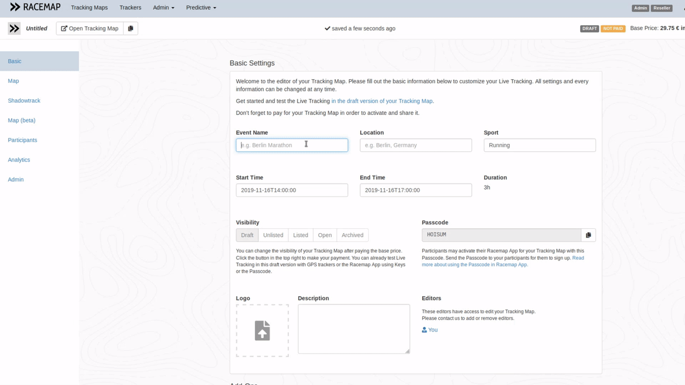
Task: Follow the draft version of Tracking Map link
Action: (x=382, y=101)
